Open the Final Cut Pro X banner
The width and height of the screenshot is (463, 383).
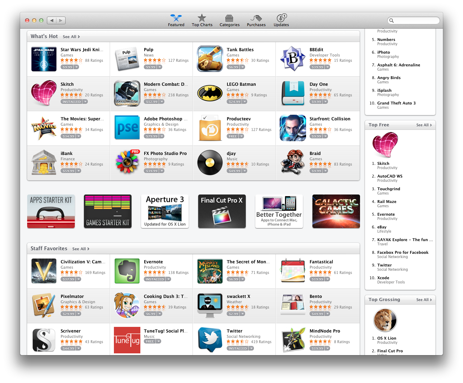coord(222,211)
